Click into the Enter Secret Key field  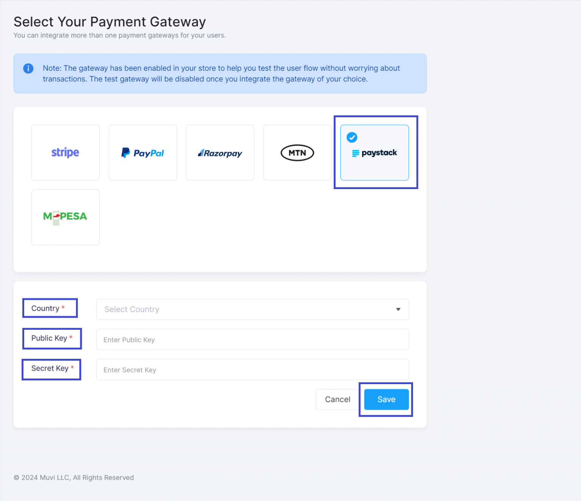252,370
